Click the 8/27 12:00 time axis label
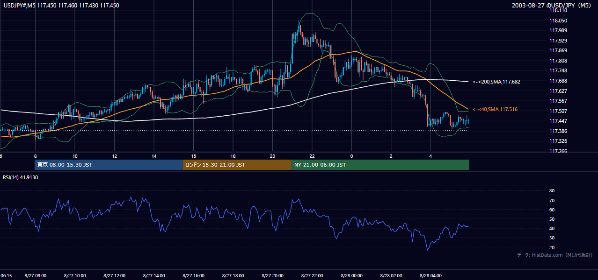Screen dimensions: 598x280 [x=115, y=275]
